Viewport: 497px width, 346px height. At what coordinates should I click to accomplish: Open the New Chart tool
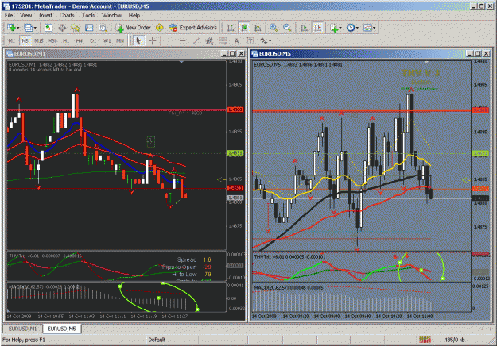point(11,28)
